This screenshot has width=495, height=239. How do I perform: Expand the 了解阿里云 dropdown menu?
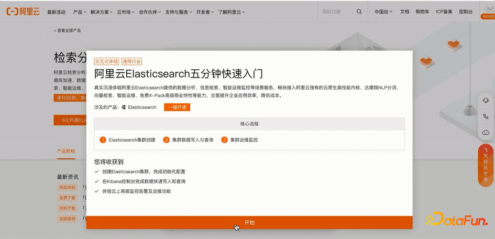[x=232, y=12]
